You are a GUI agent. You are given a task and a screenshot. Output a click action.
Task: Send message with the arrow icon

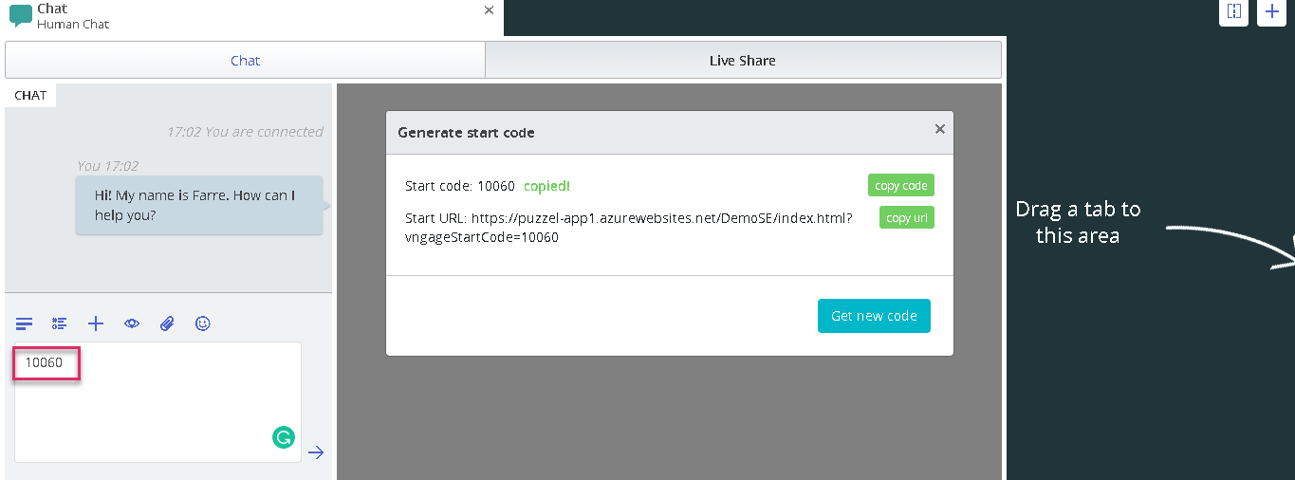point(316,452)
